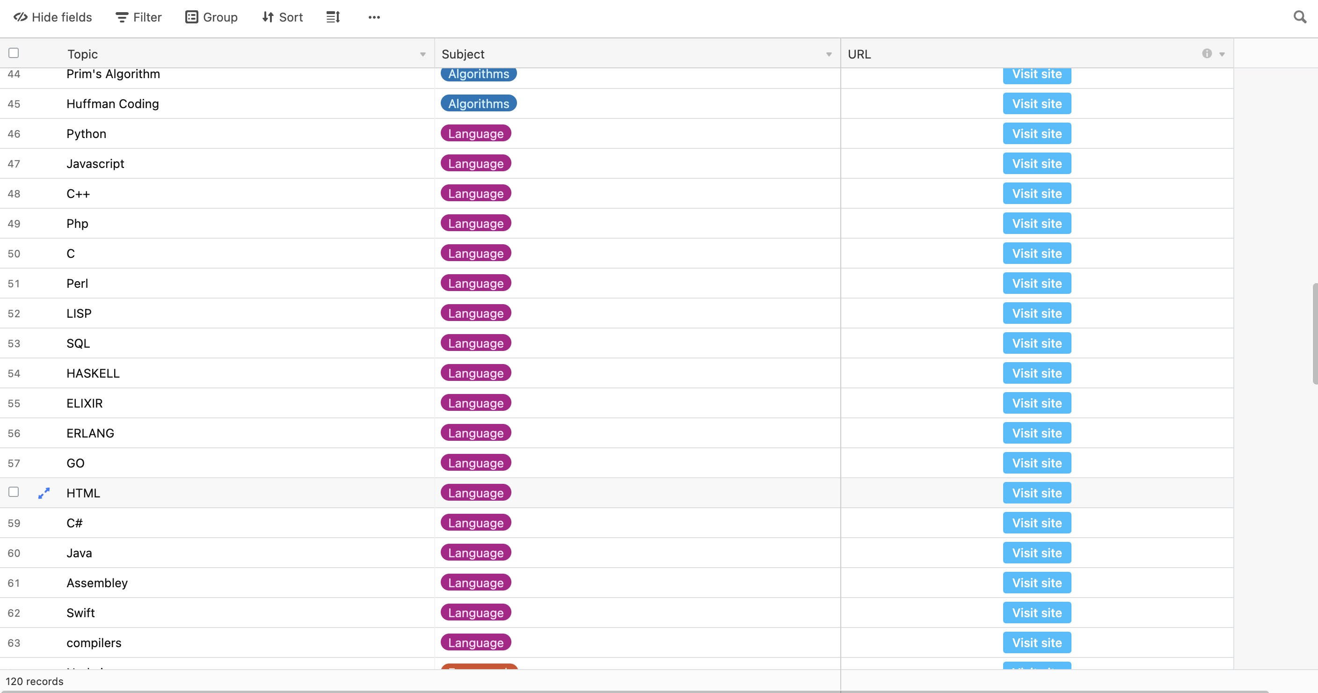Viewport: 1318px width, 693px height.
Task: Expand the HTML record with arrows icon
Action: click(x=44, y=493)
